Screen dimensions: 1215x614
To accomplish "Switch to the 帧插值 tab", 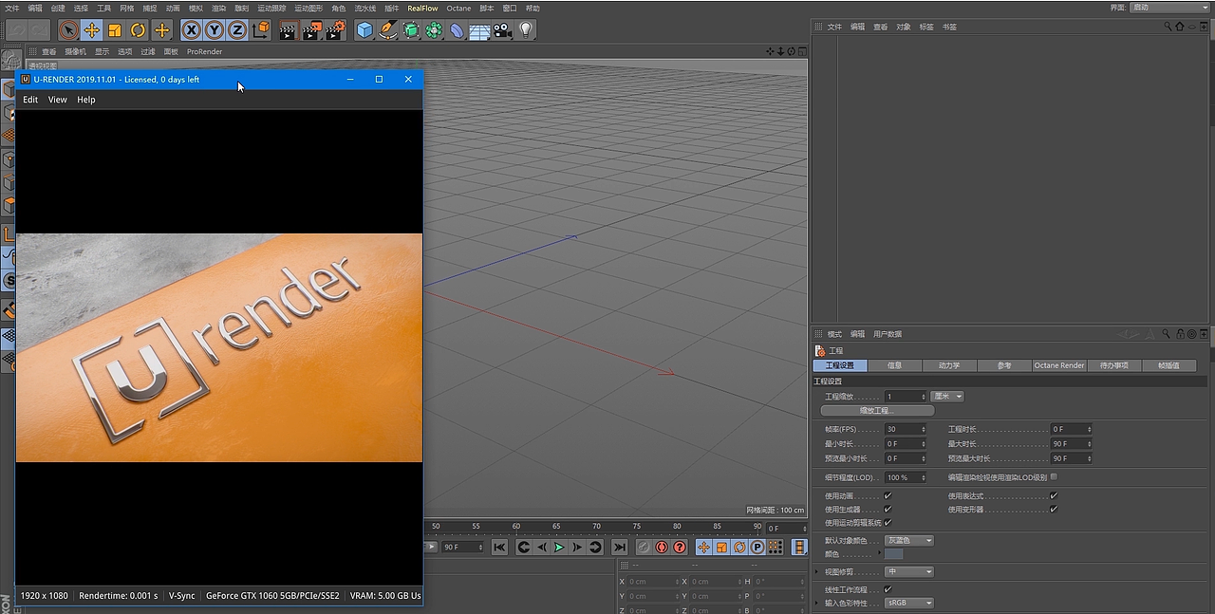I will pos(1168,365).
